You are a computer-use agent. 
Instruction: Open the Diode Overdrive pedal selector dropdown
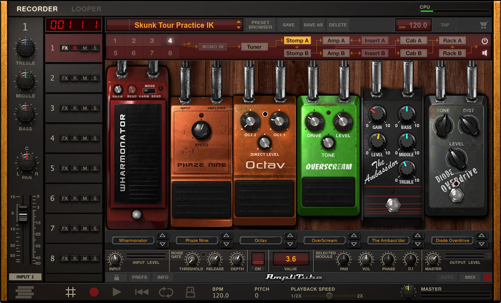pos(452,240)
